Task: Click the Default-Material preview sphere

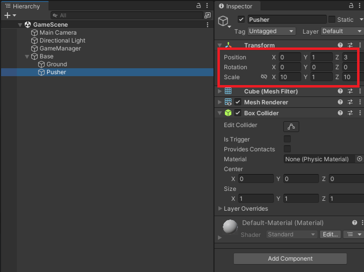Action: coord(230,227)
